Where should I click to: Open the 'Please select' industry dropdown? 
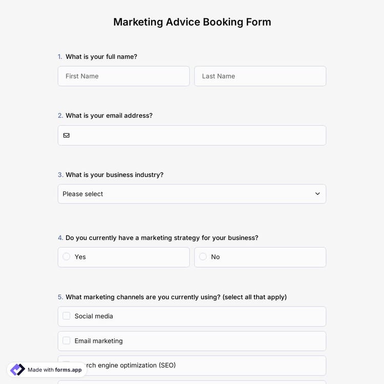click(x=191, y=194)
